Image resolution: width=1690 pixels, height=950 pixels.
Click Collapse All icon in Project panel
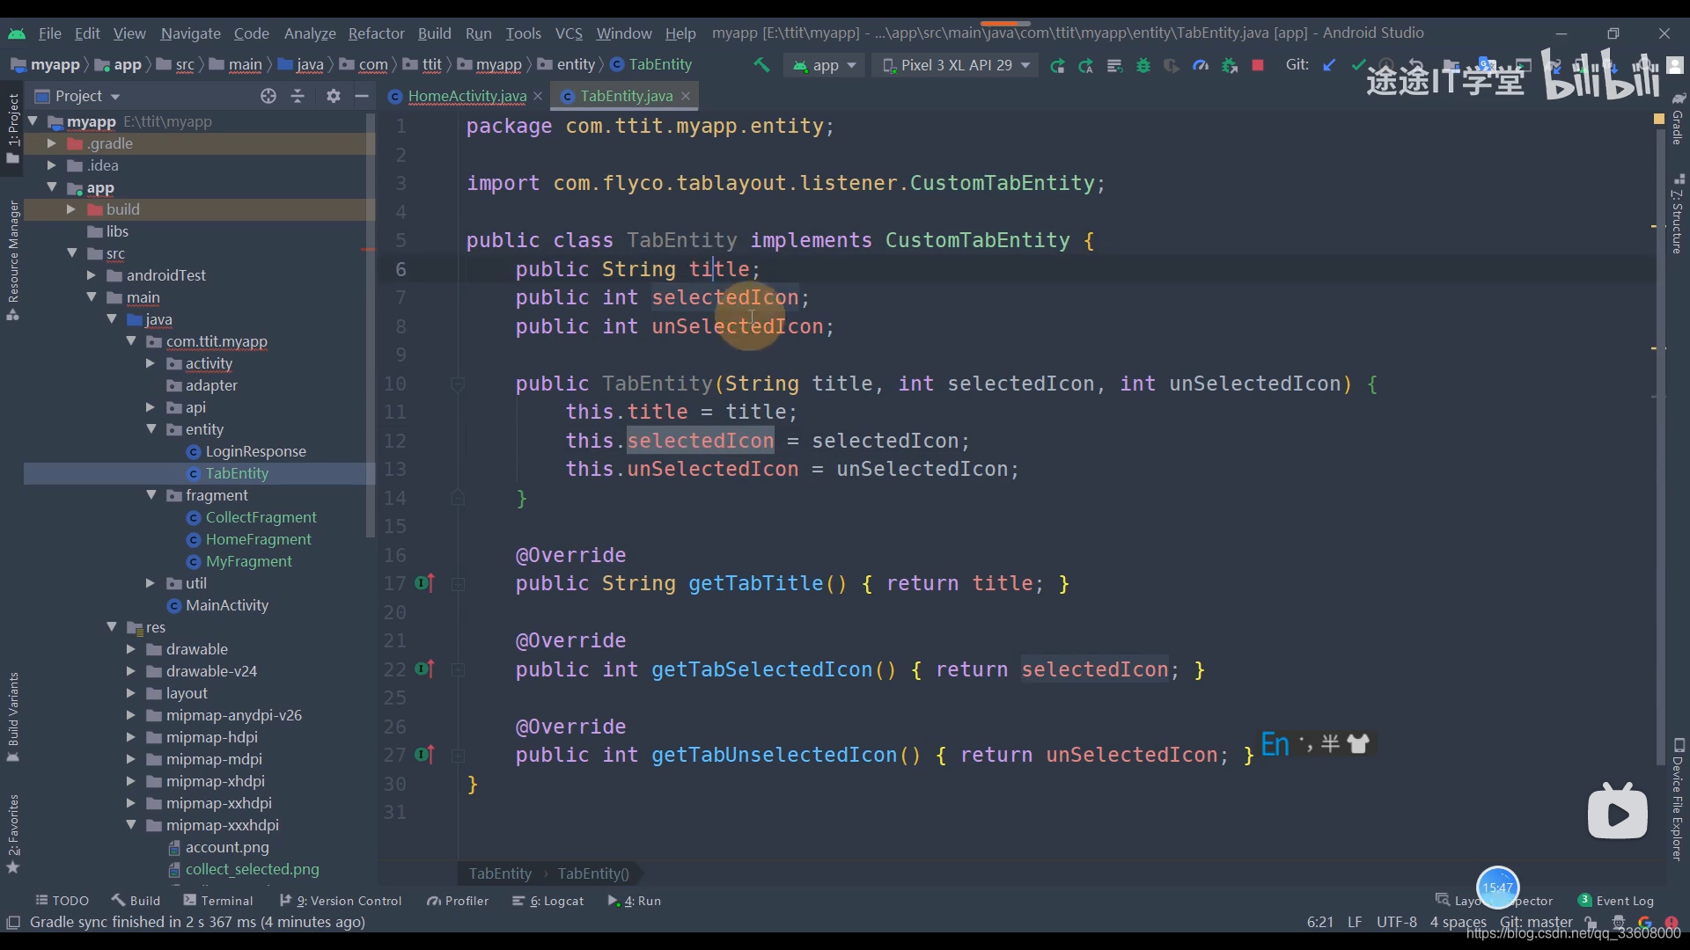point(298,96)
